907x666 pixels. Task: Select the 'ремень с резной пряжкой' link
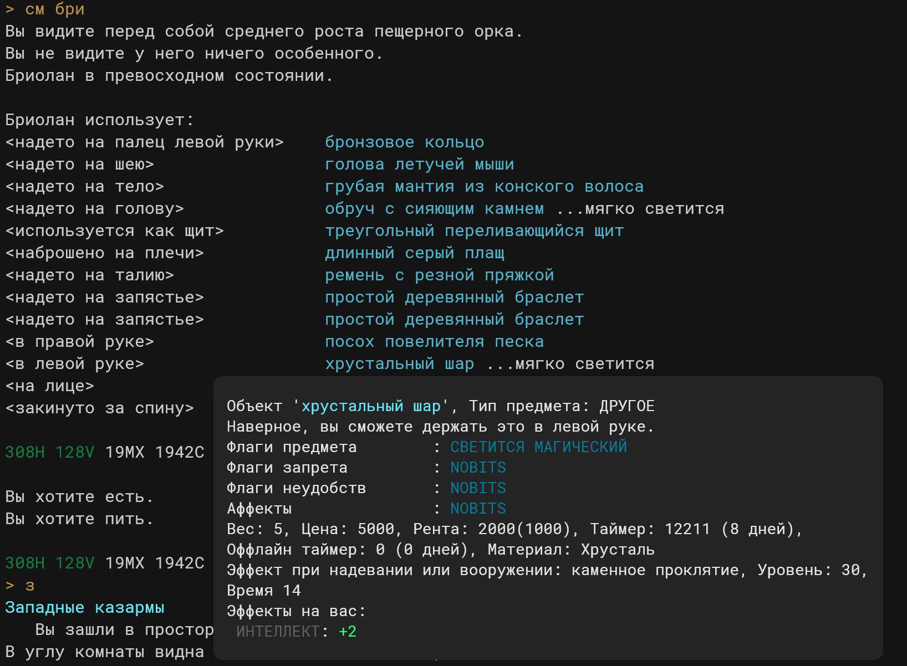point(439,275)
